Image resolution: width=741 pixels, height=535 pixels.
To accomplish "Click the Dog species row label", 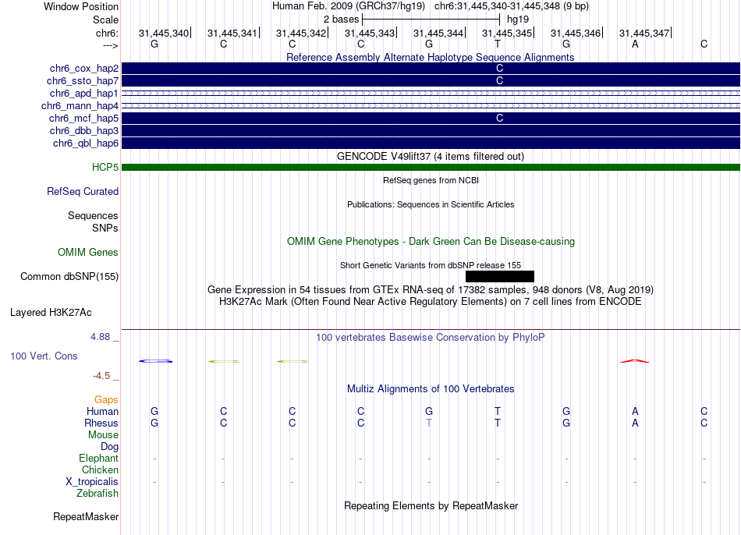I will click(109, 447).
